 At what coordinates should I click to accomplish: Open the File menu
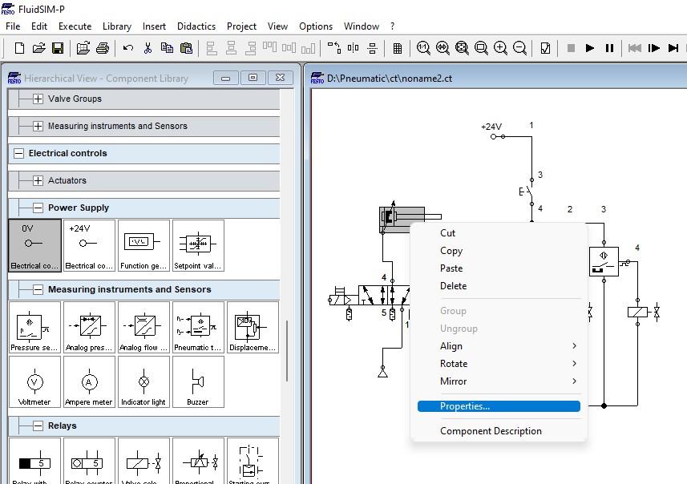point(13,26)
